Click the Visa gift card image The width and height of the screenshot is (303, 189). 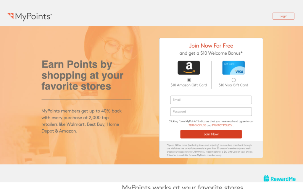233,68
